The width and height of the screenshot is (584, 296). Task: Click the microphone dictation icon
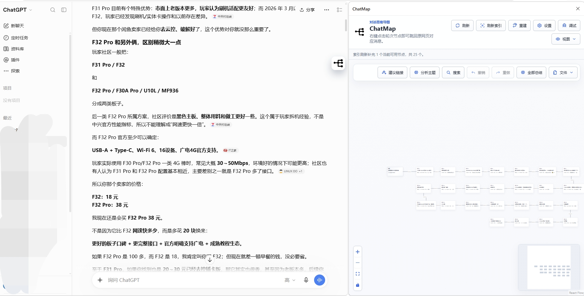pos(306,280)
